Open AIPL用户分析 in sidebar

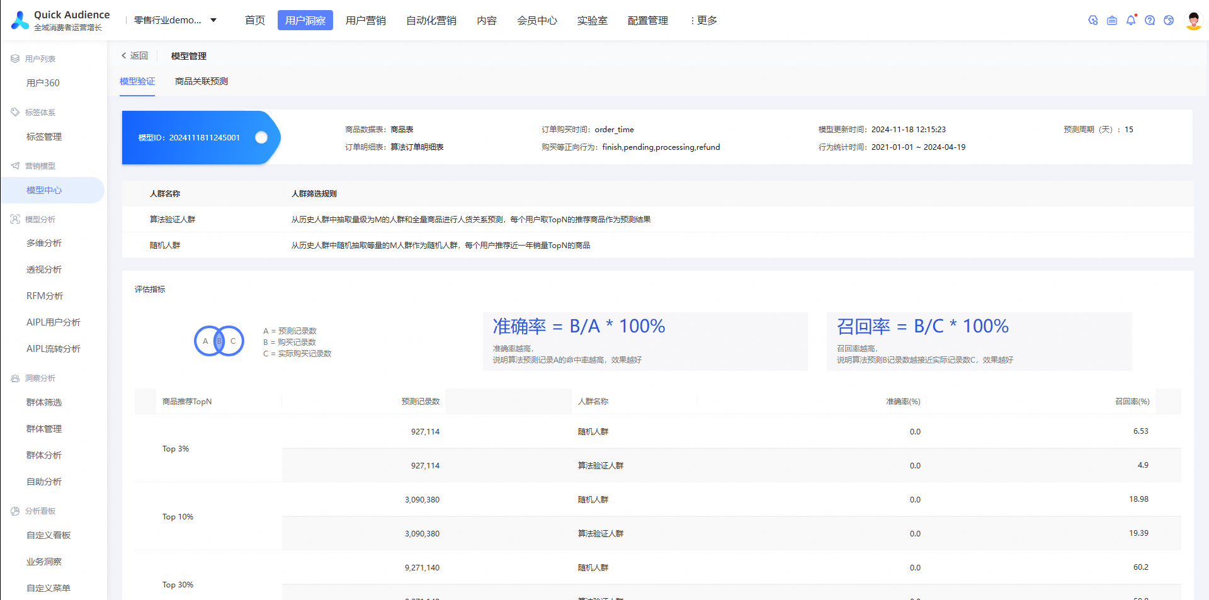pyautogui.click(x=52, y=322)
